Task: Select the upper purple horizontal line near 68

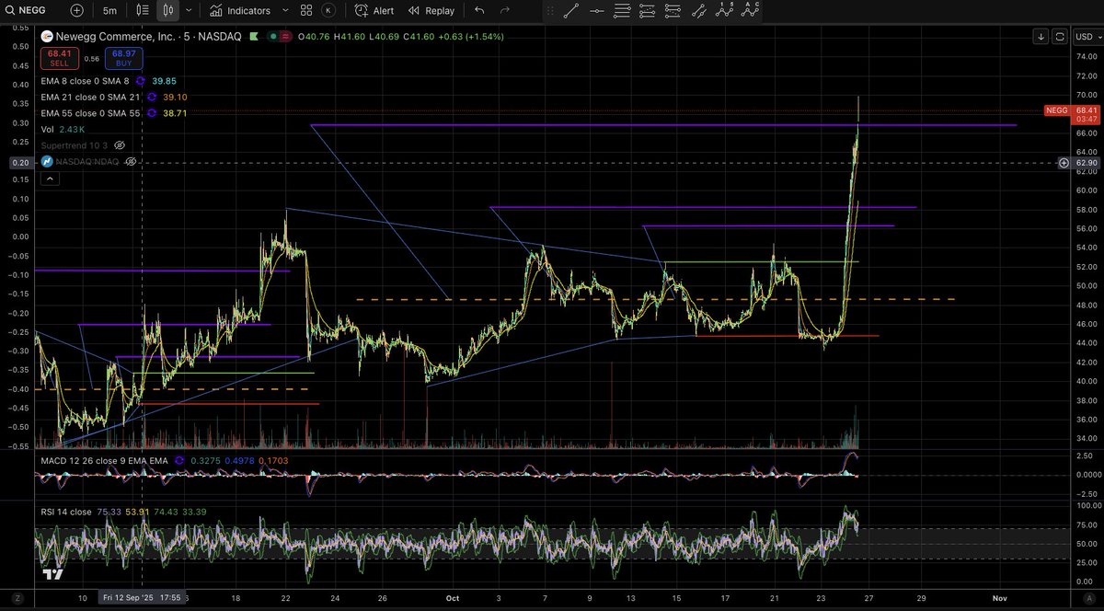Action: click(x=662, y=124)
